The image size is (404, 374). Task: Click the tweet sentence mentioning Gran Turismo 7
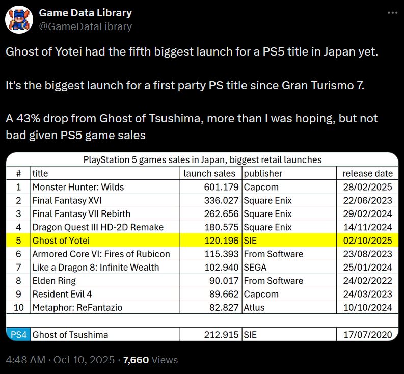coord(185,85)
